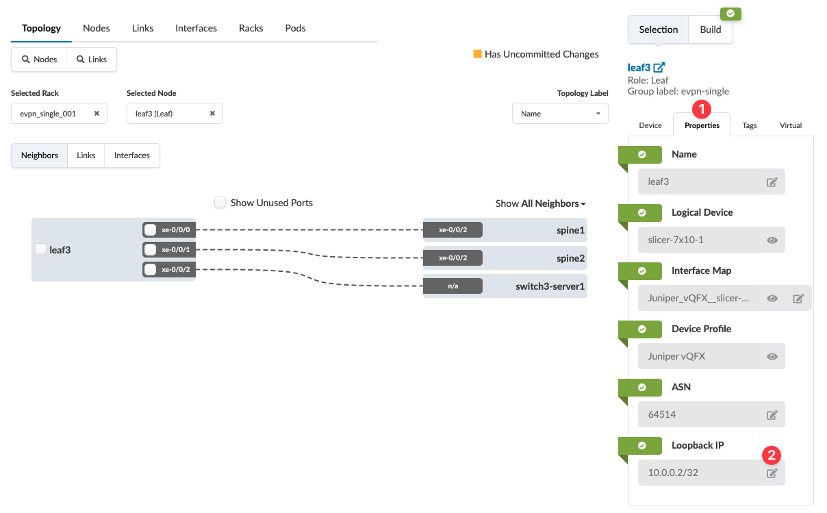Open leaf3 external link icon
Viewport: 827px width, 513px height.
(659, 68)
